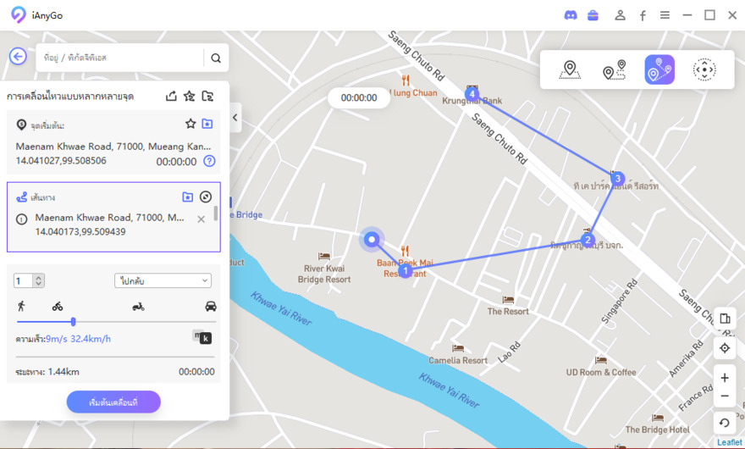
Task: Zoom out the map
Action: tap(725, 396)
